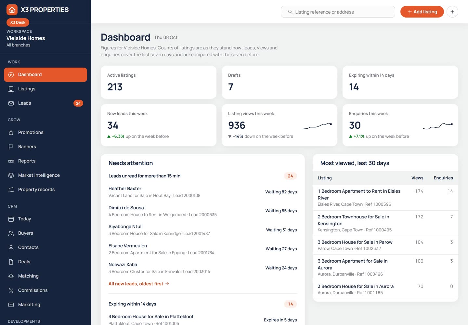This screenshot has height=325, width=468.
Task: Click the Deals document icon
Action: pos(11,262)
